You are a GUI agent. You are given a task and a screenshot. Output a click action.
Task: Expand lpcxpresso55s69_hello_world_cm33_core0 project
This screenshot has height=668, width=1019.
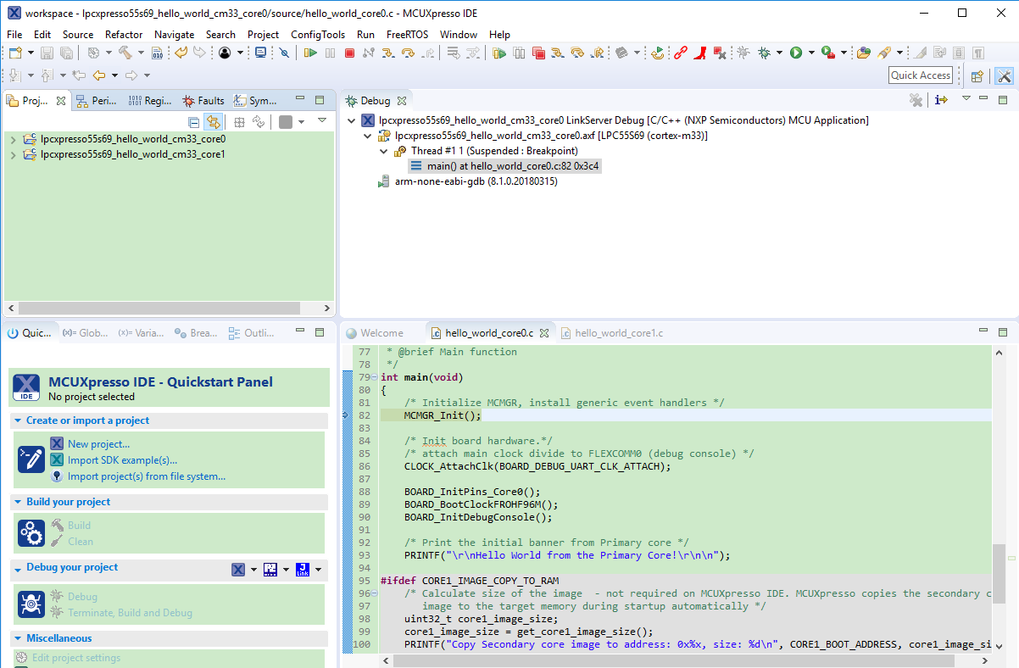[x=13, y=138]
